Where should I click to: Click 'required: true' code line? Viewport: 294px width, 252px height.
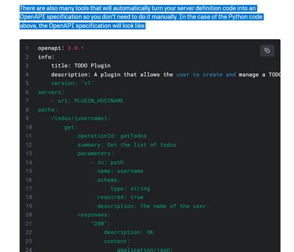click(120, 197)
